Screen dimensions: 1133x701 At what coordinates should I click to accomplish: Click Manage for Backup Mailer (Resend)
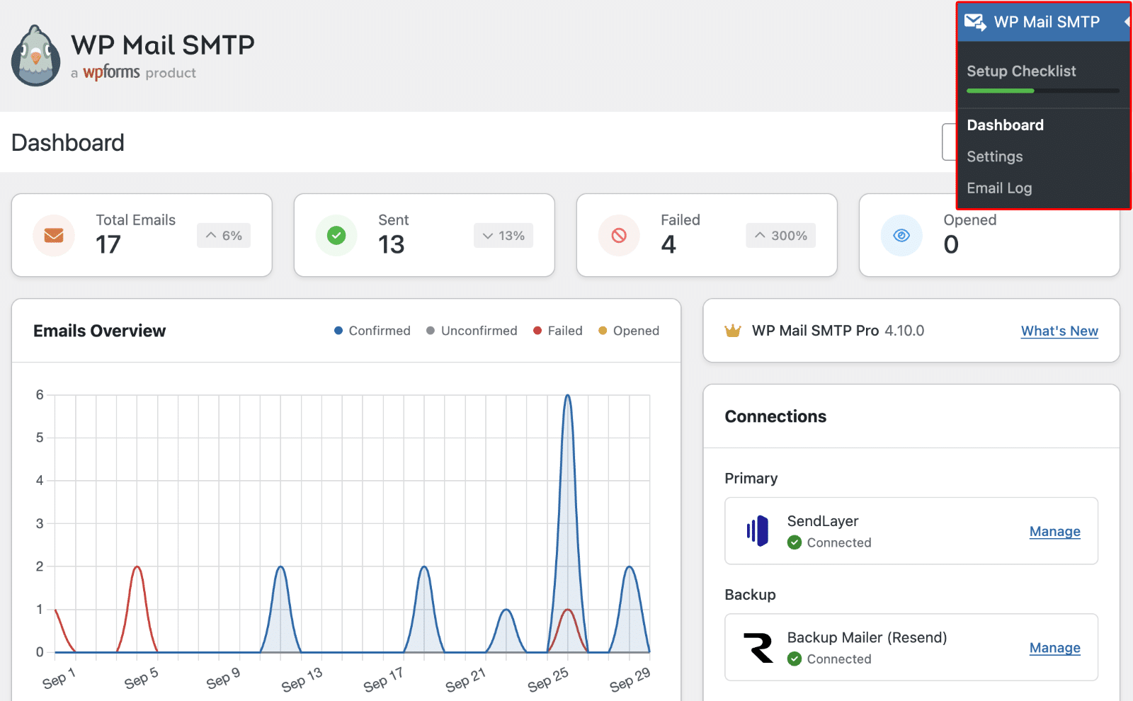(x=1055, y=648)
